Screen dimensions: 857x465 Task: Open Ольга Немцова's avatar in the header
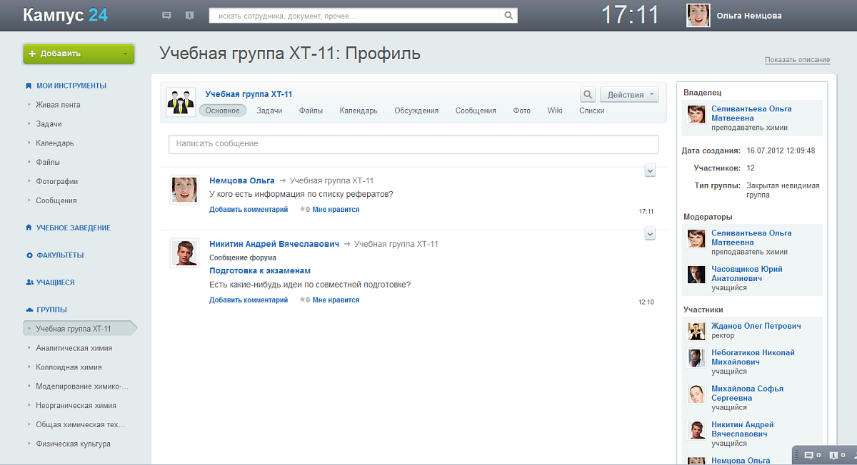(698, 15)
